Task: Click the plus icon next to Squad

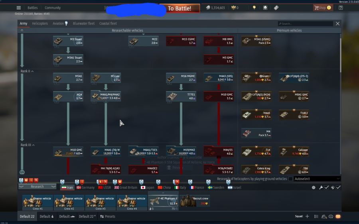Action: click(307, 216)
